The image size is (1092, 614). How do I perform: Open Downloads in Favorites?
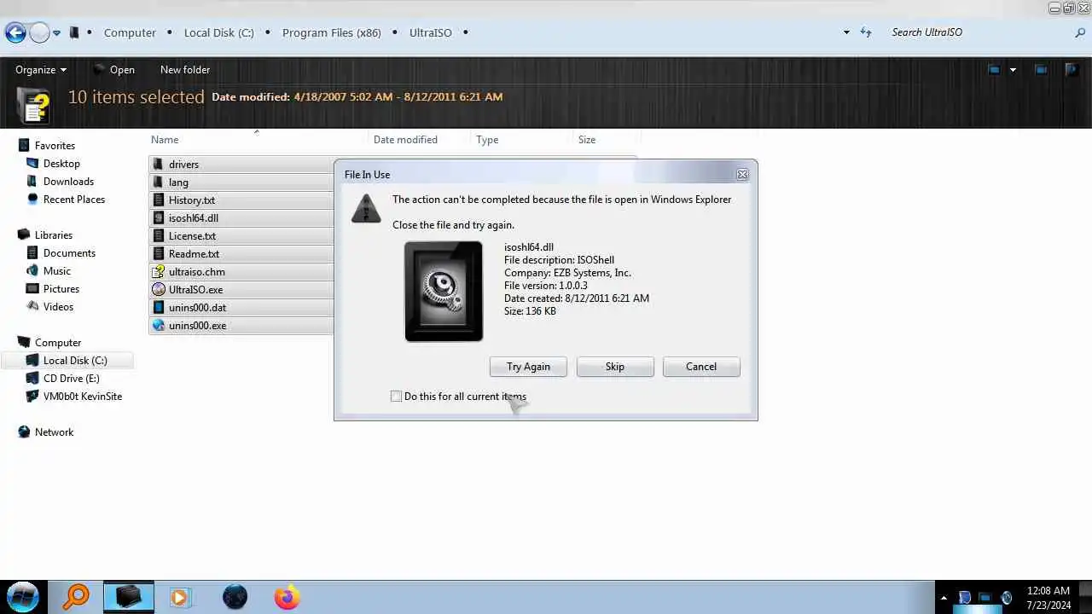(x=68, y=182)
